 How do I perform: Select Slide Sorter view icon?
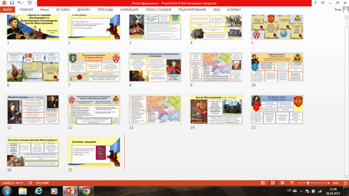tap(273, 183)
